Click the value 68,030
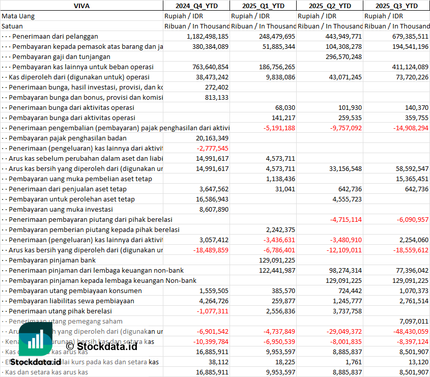Viewport: 430px width, 377px height. click(x=285, y=107)
